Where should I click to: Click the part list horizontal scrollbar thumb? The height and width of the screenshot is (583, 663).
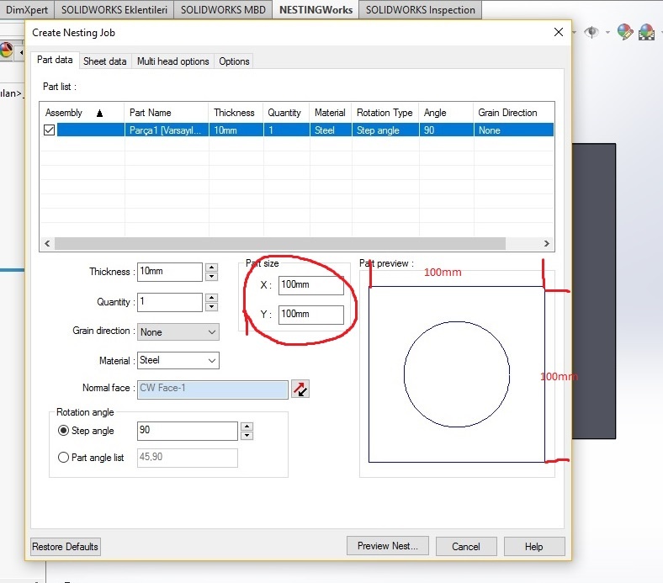click(x=280, y=243)
